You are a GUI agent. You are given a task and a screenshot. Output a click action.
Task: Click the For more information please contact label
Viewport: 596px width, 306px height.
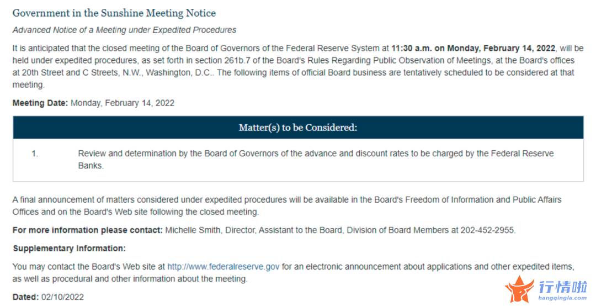click(87, 230)
